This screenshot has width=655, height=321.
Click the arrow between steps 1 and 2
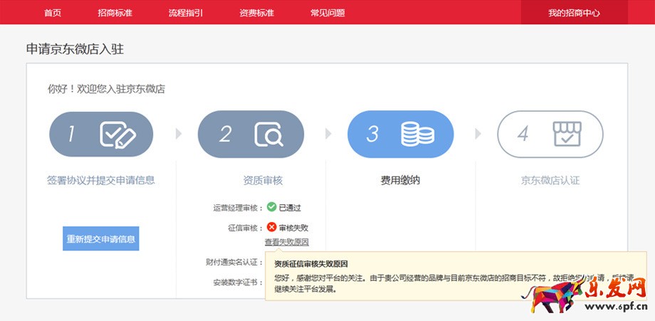pos(179,134)
